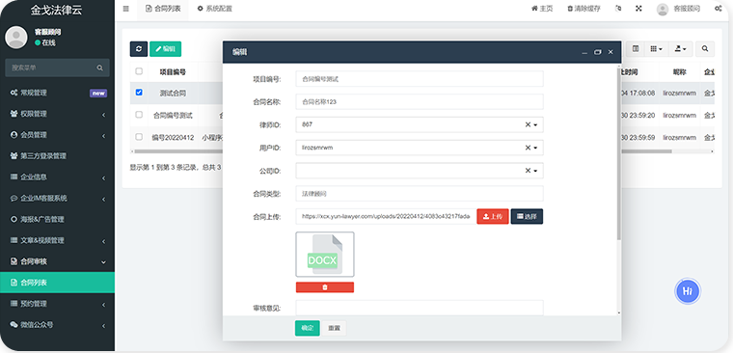Screen dimensions: 733x353
Task: Expand 微信公众号 in the sidebar
Action: [x=57, y=325]
